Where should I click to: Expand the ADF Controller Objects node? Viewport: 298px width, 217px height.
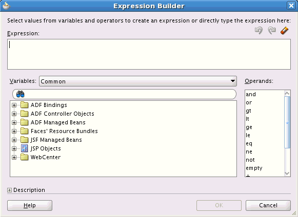tap(14, 114)
